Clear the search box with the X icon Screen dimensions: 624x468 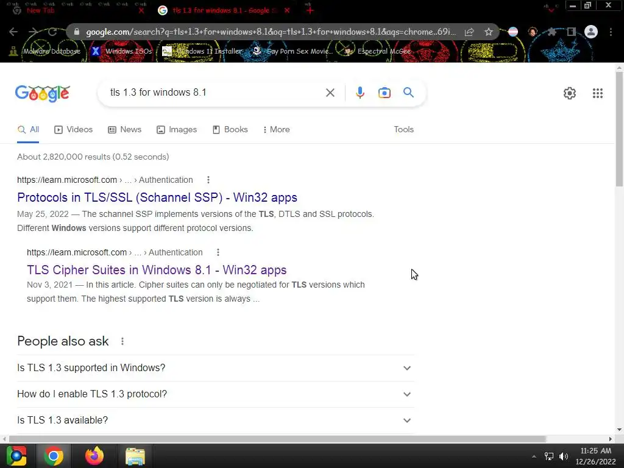coord(330,93)
